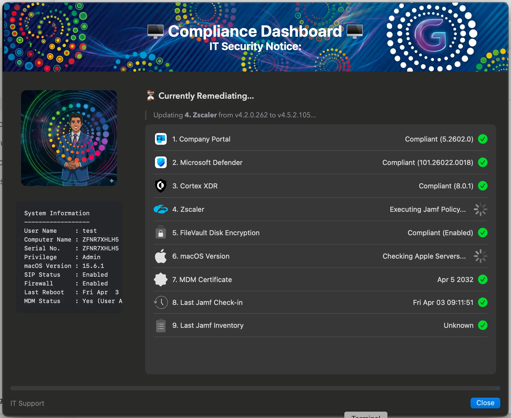The height and width of the screenshot is (418, 511).
Task: Click the 'Privilege : Admin' line
Action: tap(62, 257)
